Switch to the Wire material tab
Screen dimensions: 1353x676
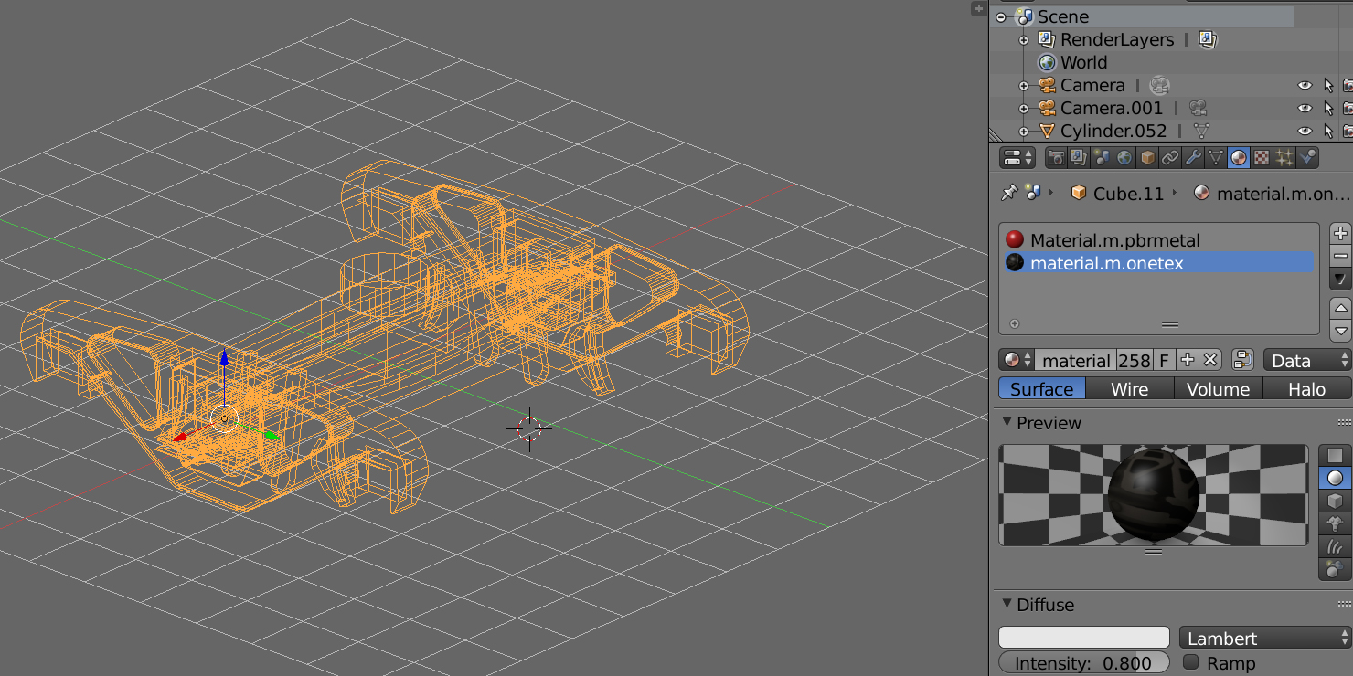click(x=1130, y=388)
